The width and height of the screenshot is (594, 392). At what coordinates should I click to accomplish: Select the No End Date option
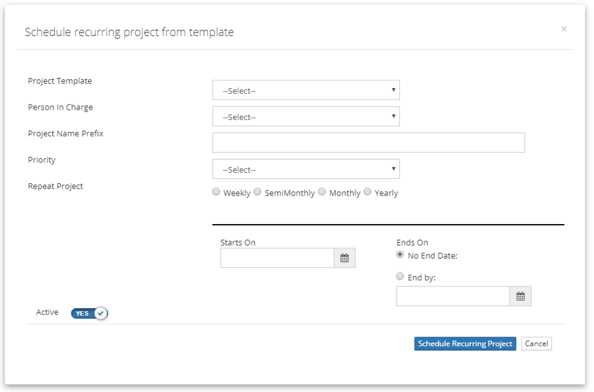coord(400,255)
